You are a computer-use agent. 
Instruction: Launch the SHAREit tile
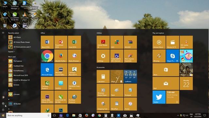[x=61, y=83]
